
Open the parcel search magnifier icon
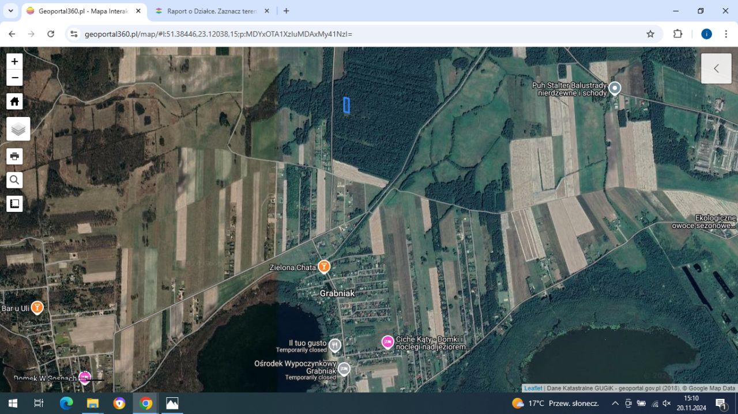coord(14,180)
